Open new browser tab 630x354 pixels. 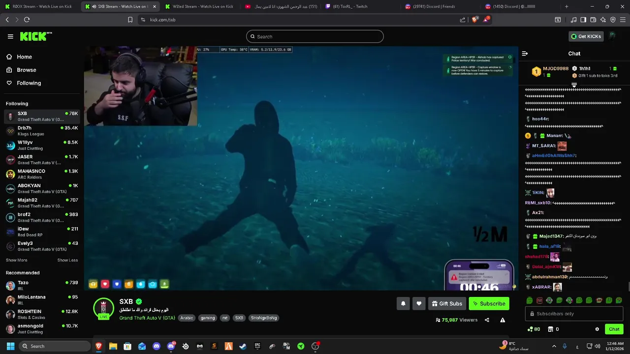567,6
